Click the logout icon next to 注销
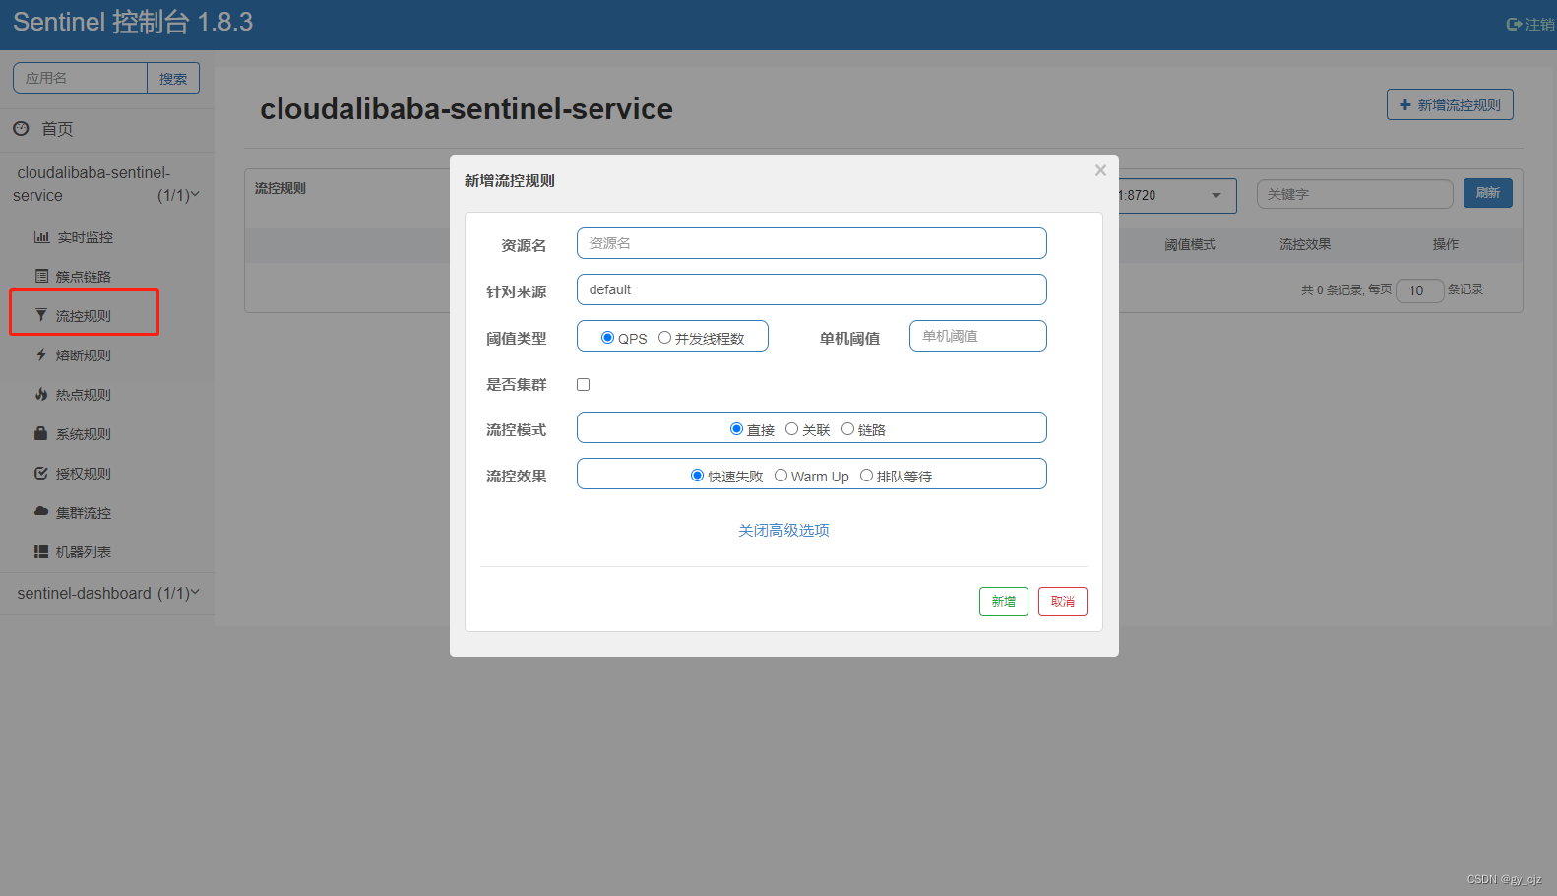The height and width of the screenshot is (896, 1557). [1514, 24]
